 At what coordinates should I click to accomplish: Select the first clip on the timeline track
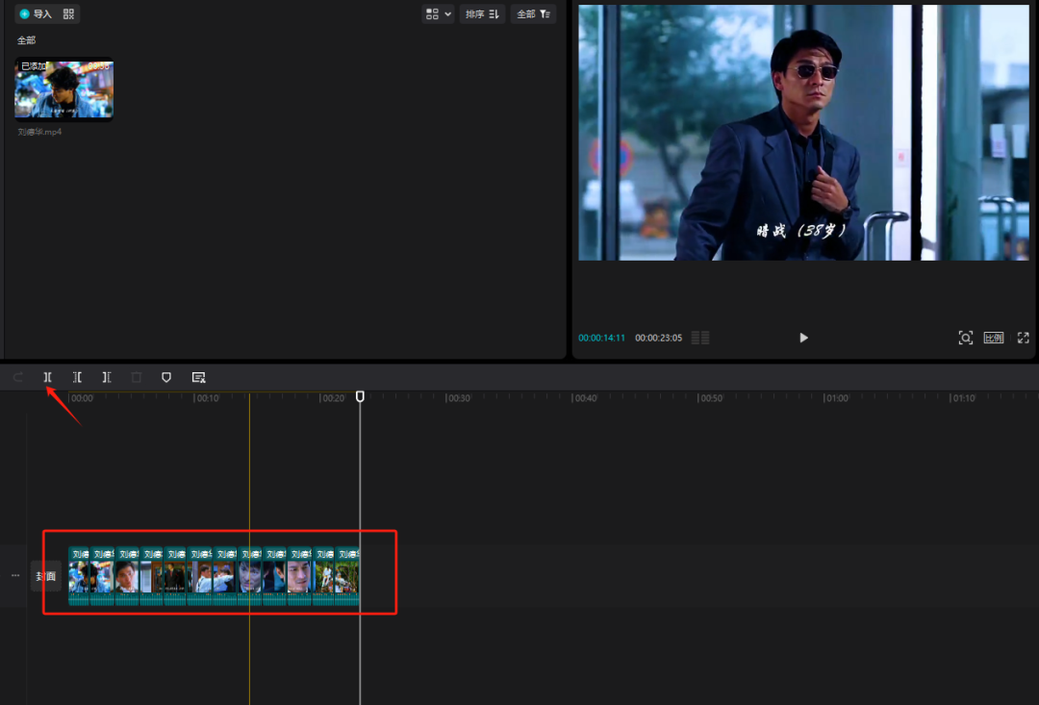(x=79, y=576)
